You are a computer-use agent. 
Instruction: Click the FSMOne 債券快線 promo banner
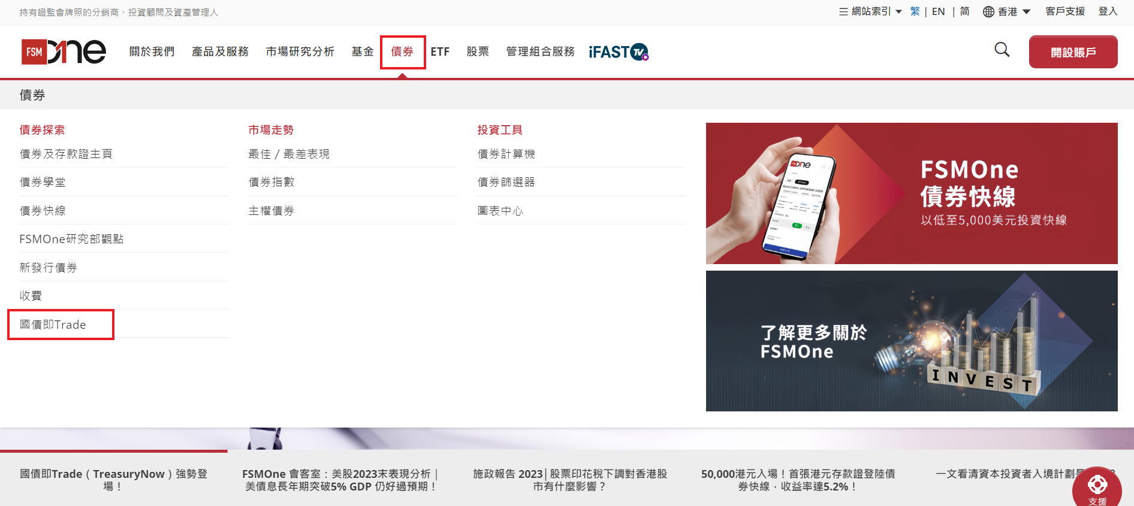point(912,193)
